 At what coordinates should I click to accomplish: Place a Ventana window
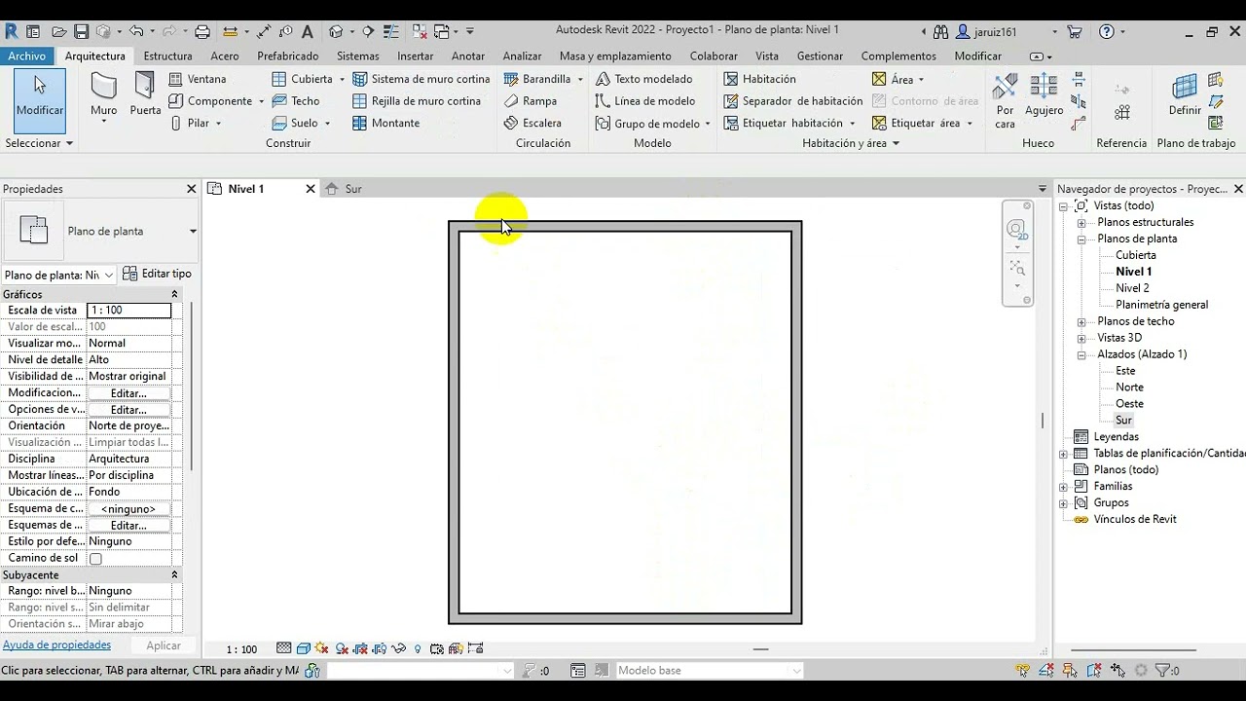[197, 79]
